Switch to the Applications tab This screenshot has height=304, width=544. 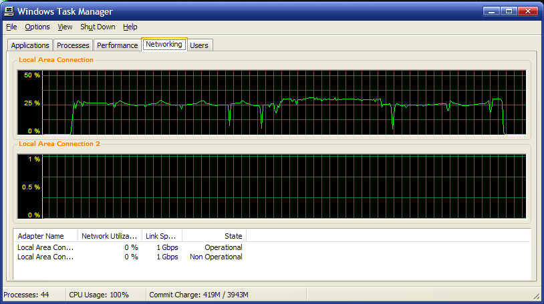pos(30,45)
